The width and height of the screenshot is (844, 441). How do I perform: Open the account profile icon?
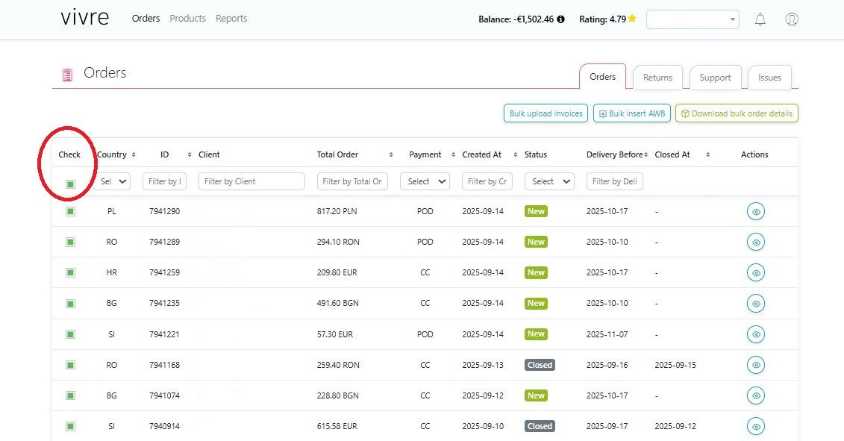click(792, 19)
